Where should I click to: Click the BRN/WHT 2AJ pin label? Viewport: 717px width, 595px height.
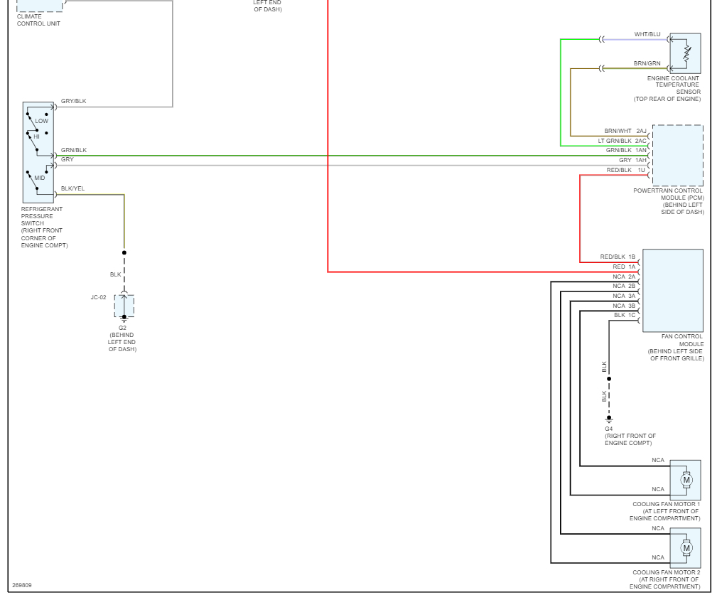tap(625, 131)
